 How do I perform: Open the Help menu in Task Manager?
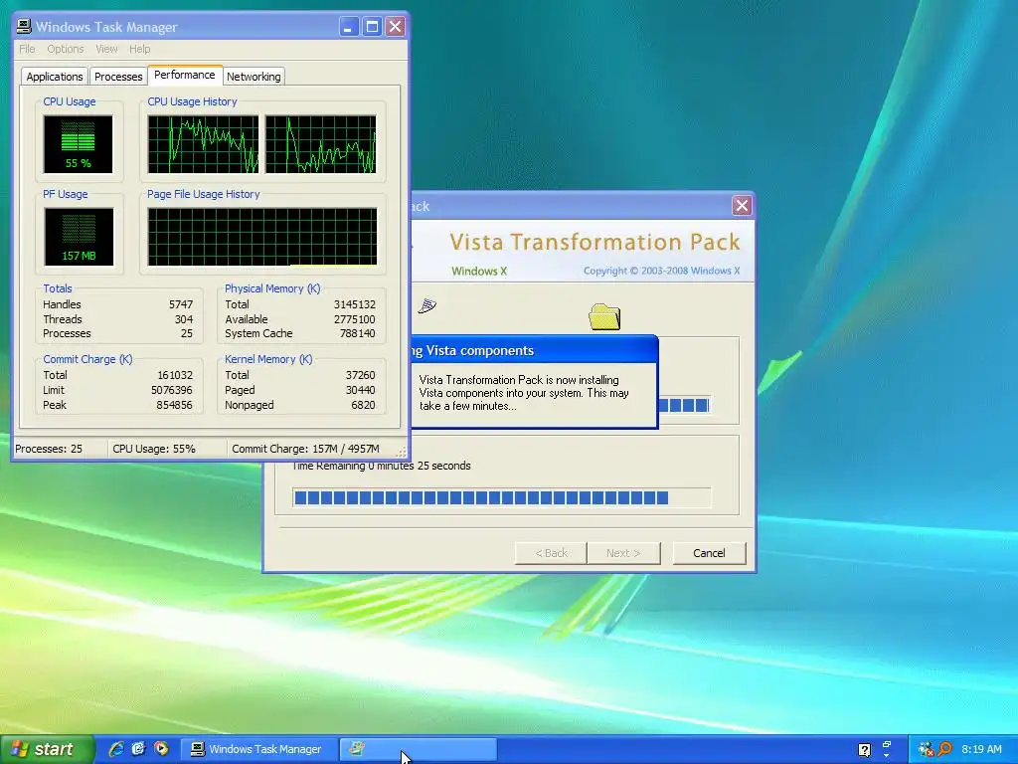[x=139, y=49]
